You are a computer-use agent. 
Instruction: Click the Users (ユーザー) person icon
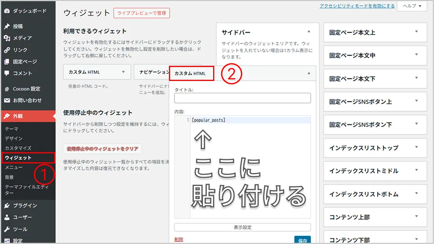(7, 217)
